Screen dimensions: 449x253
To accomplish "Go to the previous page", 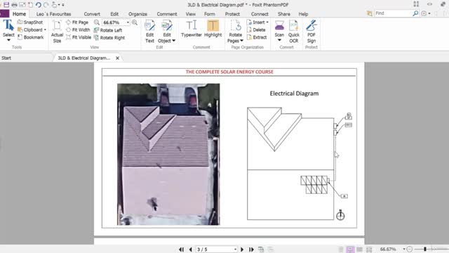I will (190, 249).
